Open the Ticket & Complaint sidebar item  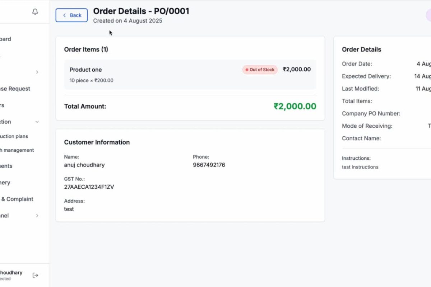(17, 199)
